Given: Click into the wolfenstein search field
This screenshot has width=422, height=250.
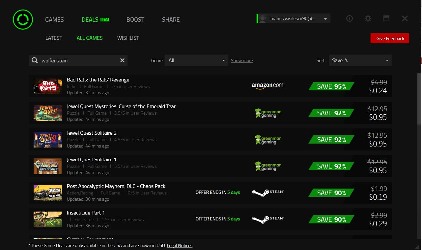Looking at the screenshot, I should (78, 60).
